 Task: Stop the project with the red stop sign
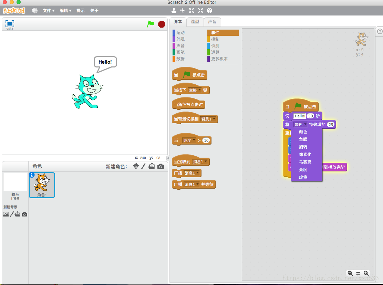pyautogui.click(x=162, y=24)
